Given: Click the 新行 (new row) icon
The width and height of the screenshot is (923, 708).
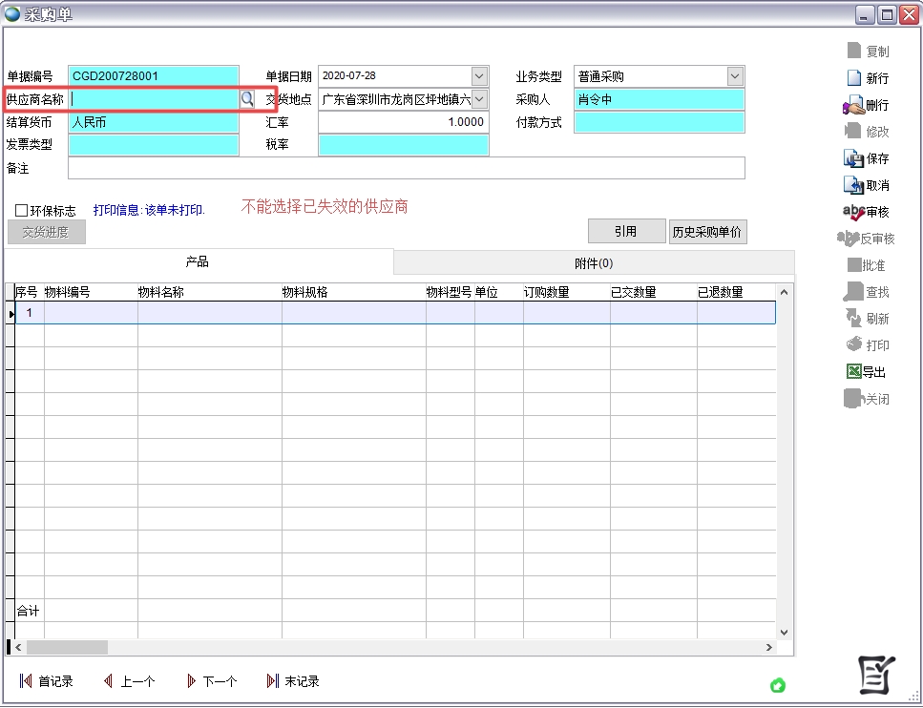Looking at the screenshot, I should 855,78.
